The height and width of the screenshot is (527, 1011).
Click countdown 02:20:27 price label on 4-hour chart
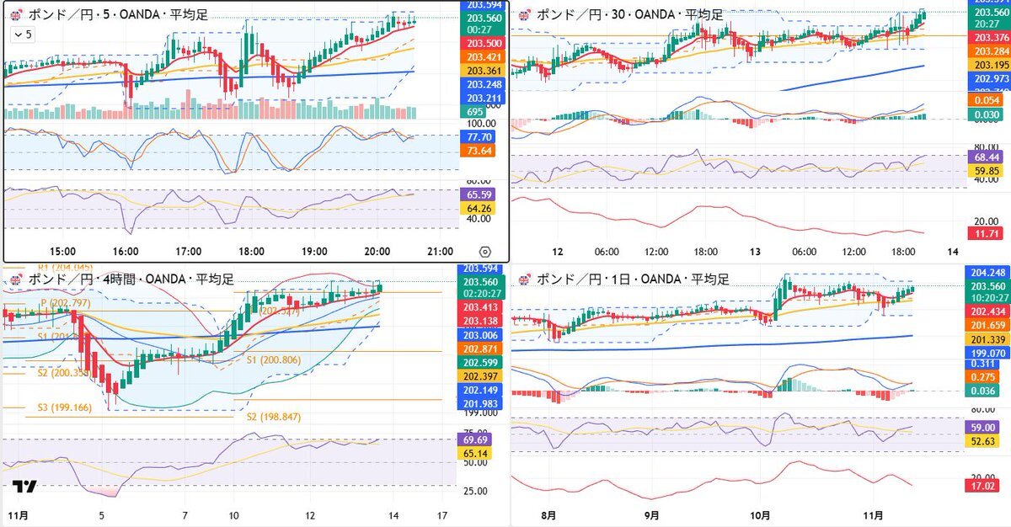pos(481,294)
